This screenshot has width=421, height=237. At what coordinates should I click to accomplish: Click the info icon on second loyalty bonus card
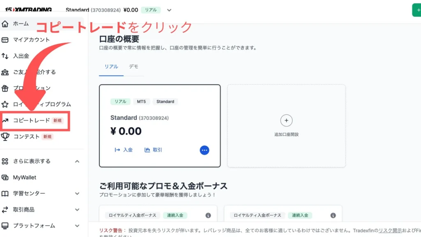click(x=333, y=215)
